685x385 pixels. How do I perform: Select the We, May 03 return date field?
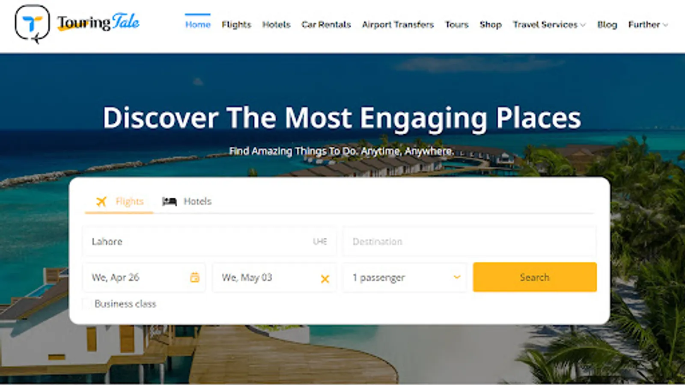pos(274,278)
